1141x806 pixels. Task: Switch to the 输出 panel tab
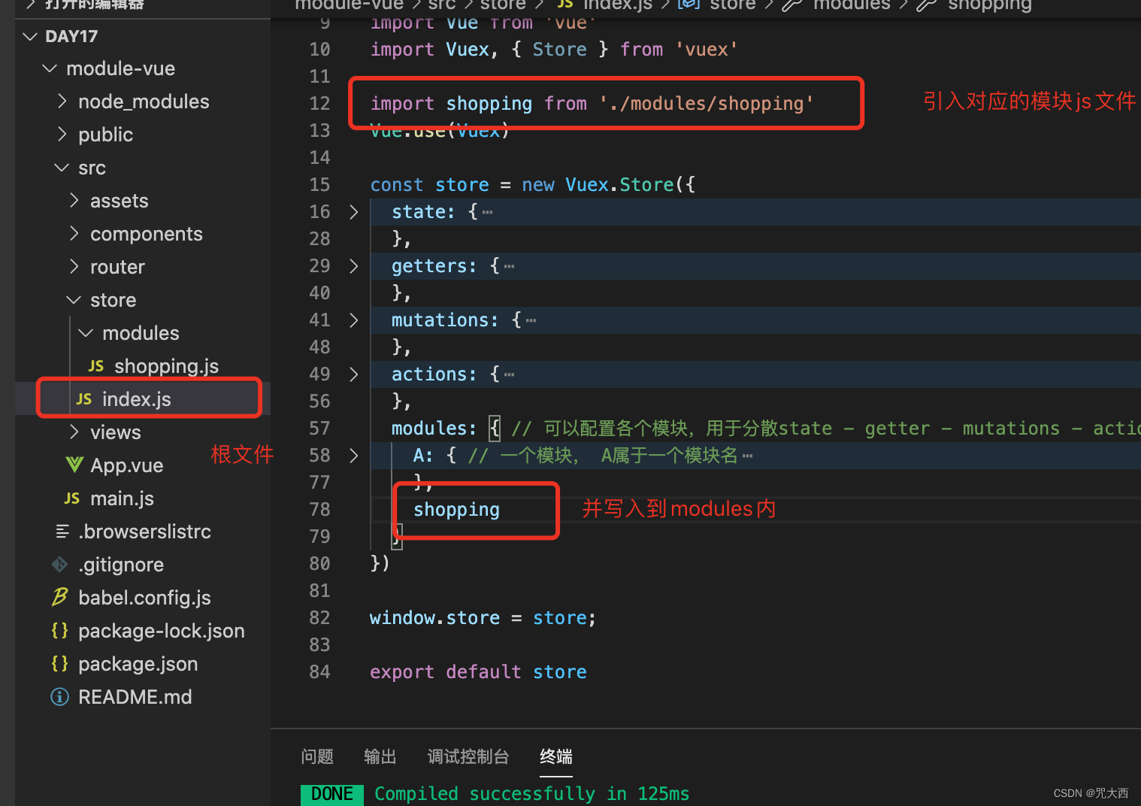click(x=380, y=756)
